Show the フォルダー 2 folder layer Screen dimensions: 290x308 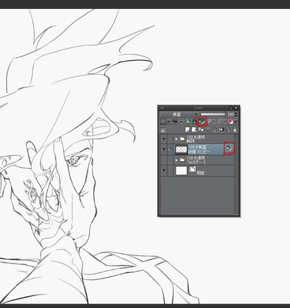coord(163,160)
